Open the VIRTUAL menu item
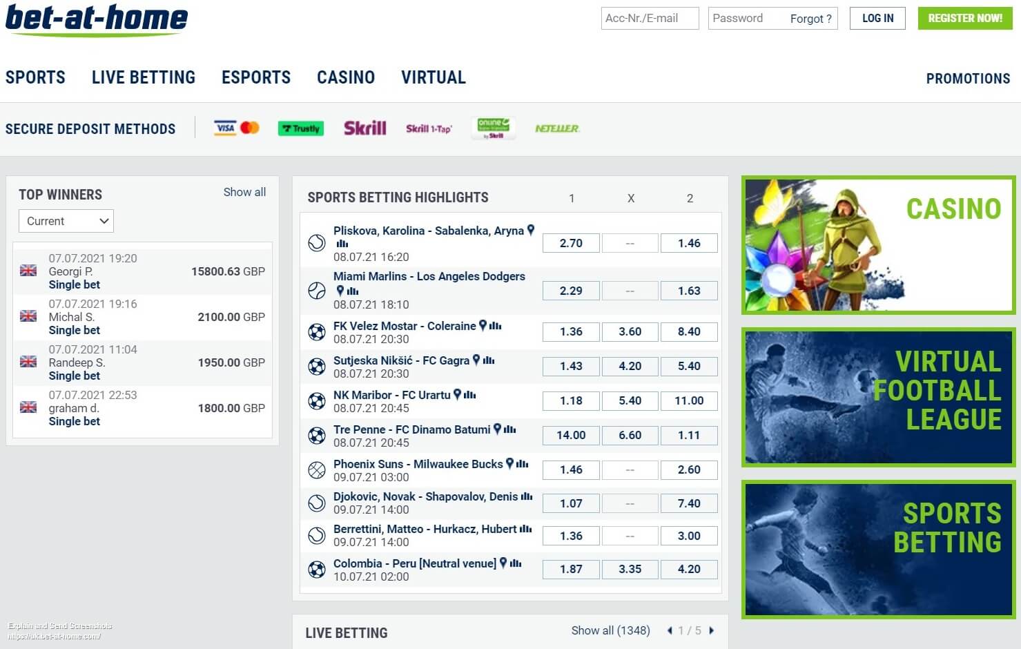The height and width of the screenshot is (649, 1021). 434,77
